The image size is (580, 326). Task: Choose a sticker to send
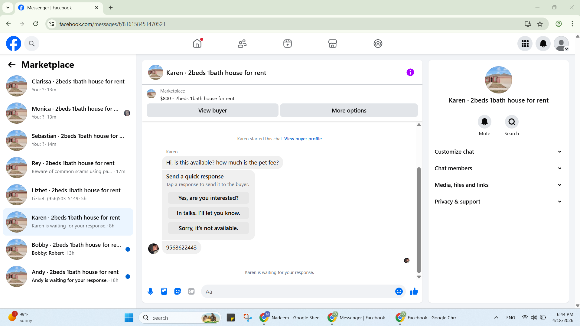click(178, 292)
